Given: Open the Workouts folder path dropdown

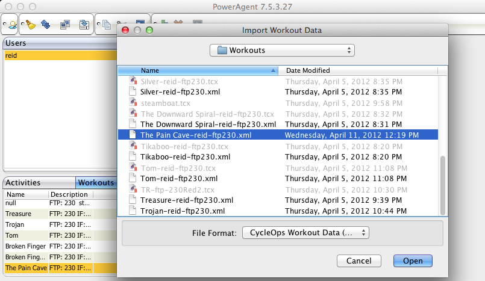Looking at the screenshot, I should pos(282,51).
